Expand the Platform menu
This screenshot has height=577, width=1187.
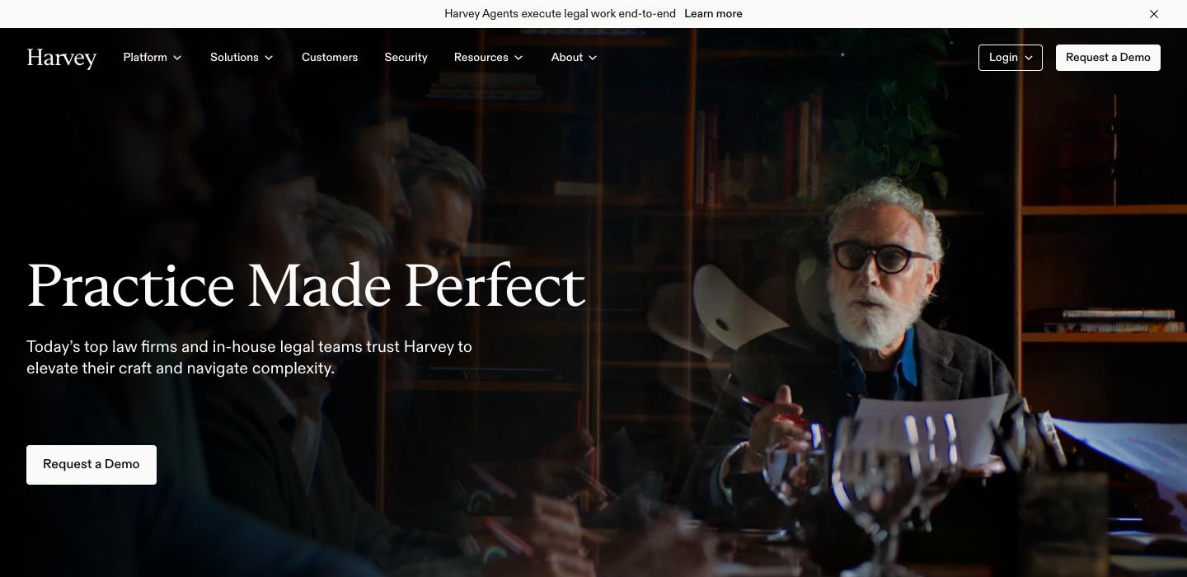pyautogui.click(x=152, y=58)
